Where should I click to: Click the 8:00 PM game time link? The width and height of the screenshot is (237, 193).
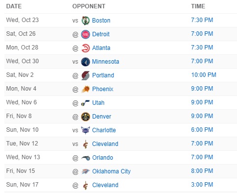click(x=202, y=171)
